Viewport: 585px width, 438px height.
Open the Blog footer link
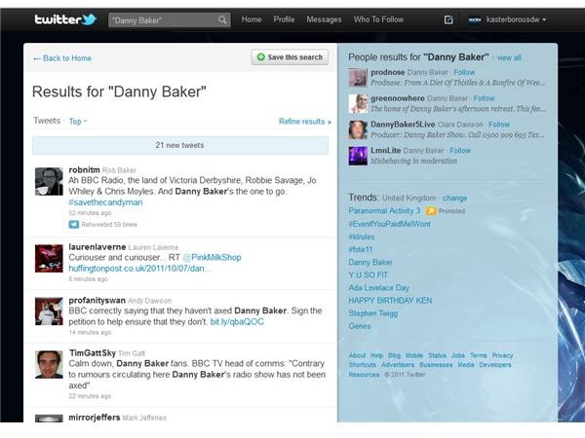pyautogui.click(x=394, y=355)
